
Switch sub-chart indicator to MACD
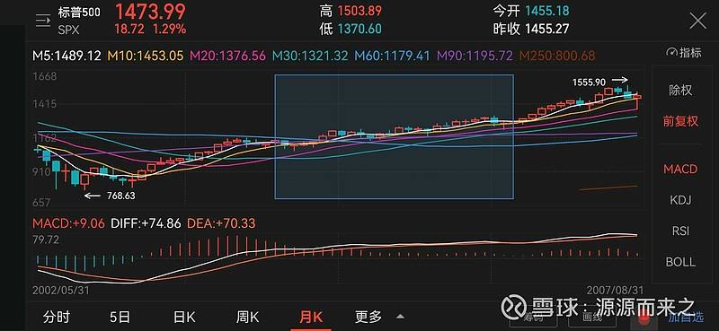point(680,169)
